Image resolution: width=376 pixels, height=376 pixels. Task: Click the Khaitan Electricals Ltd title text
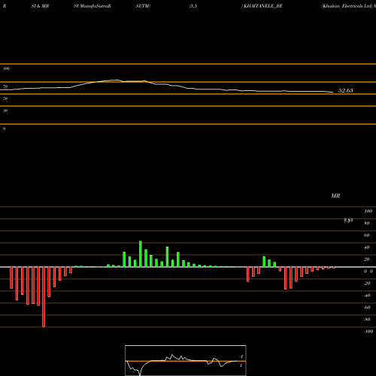pos(347,6)
